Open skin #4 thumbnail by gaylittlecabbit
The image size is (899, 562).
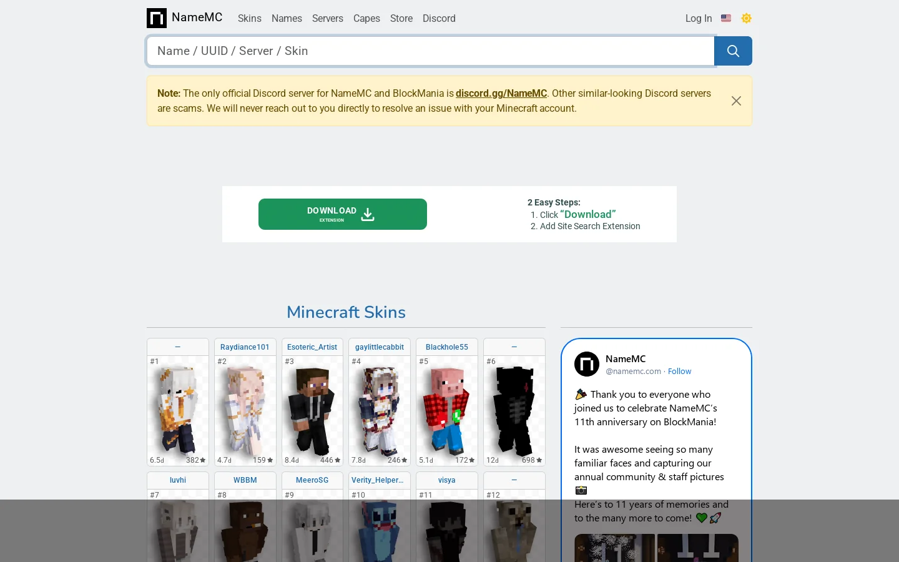pos(380,410)
